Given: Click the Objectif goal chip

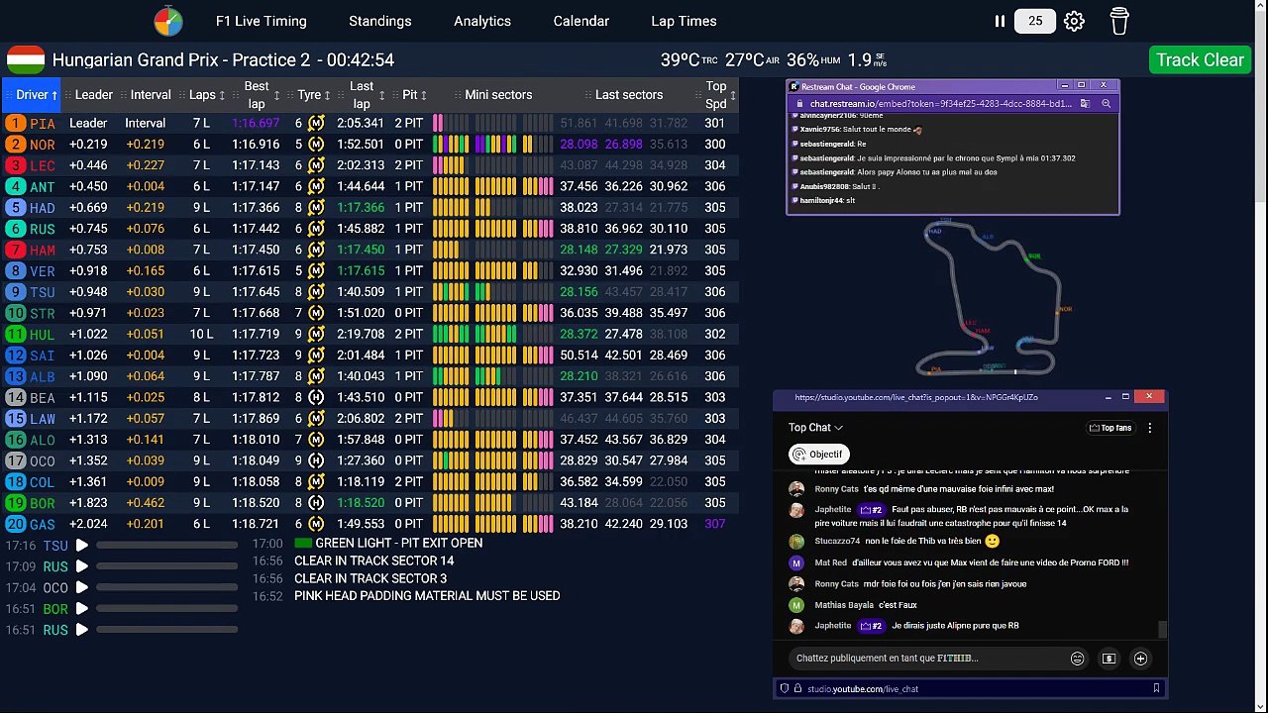Looking at the screenshot, I should (x=819, y=455).
